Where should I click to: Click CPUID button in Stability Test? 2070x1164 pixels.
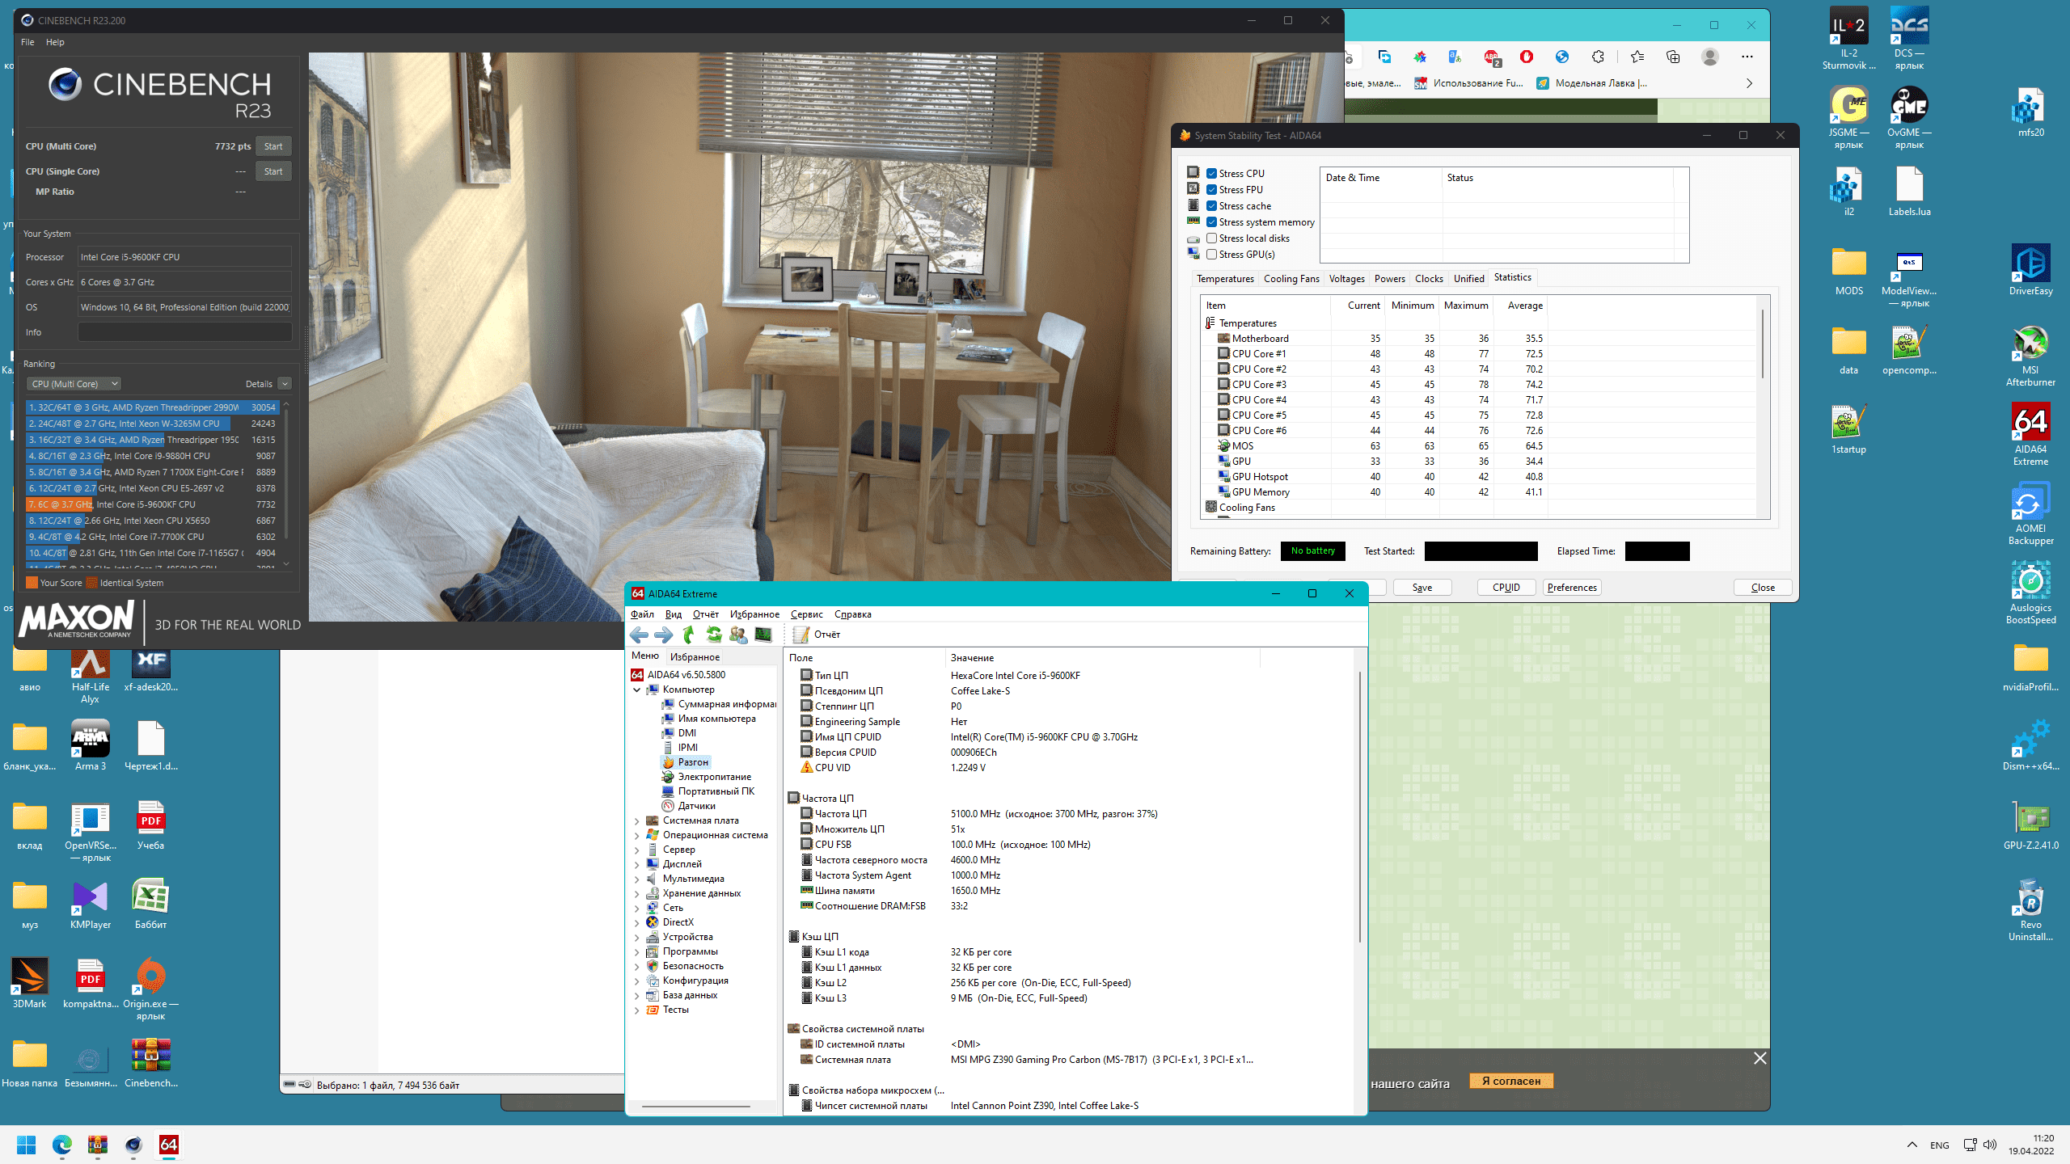click(1506, 588)
